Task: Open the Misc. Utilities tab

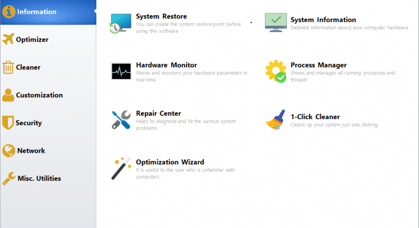Action: pyautogui.click(x=38, y=179)
